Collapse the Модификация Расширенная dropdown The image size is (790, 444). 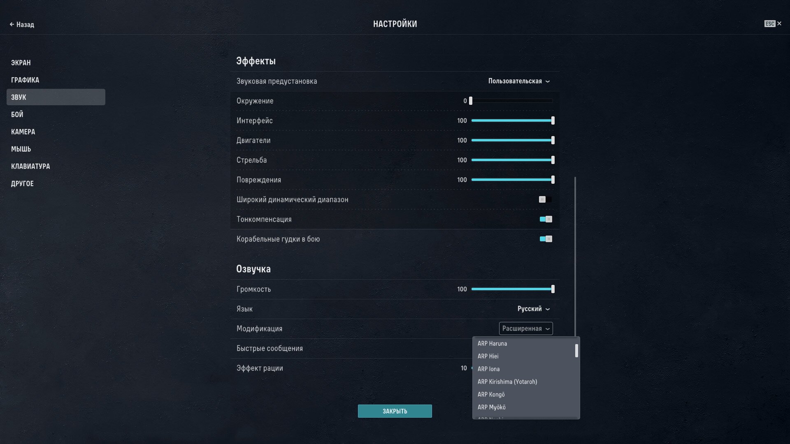(526, 328)
